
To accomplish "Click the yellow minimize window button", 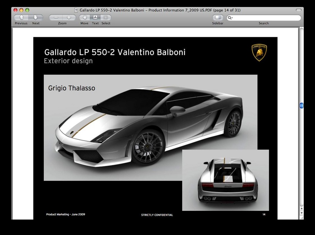I will pos(21,10).
